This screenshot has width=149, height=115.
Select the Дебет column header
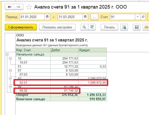[64, 50]
